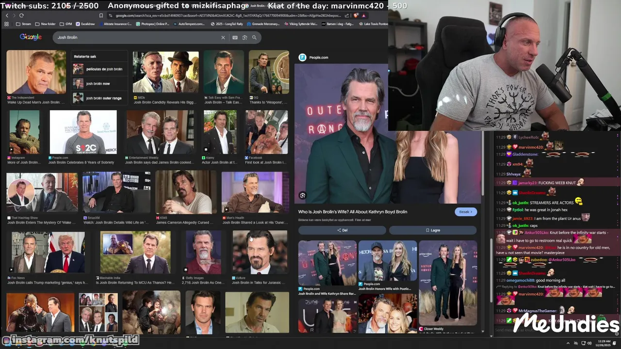Screen dimensions: 621x349
Task: Click the Besøk visit button
Action: 466,212
